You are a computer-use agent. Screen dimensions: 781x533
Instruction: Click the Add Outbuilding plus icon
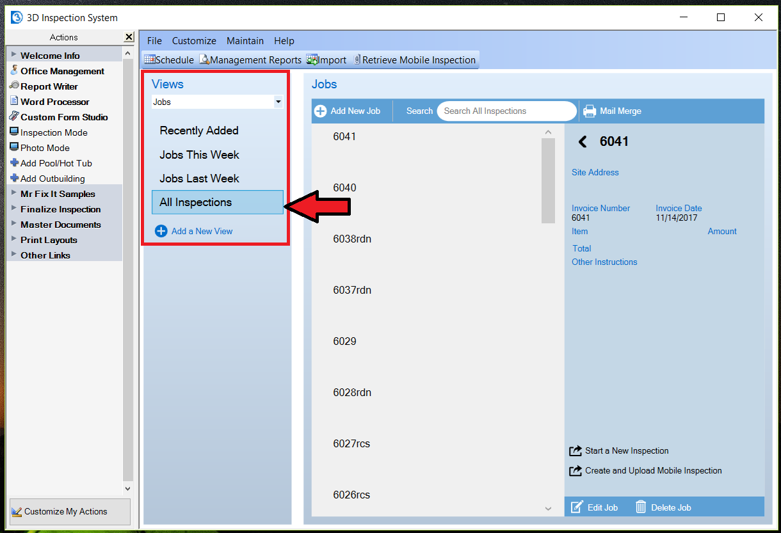point(14,178)
